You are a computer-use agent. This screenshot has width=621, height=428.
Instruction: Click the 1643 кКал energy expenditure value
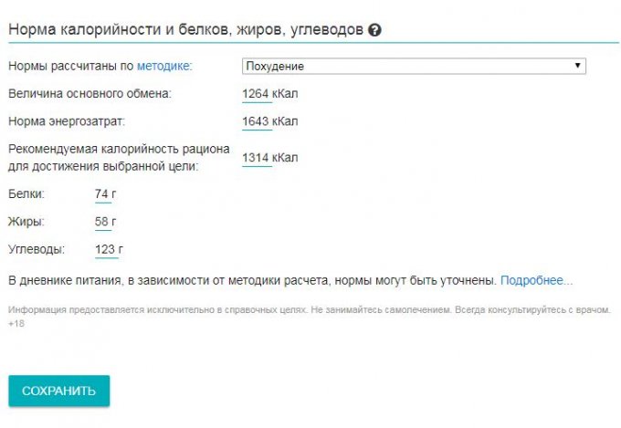pos(270,121)
